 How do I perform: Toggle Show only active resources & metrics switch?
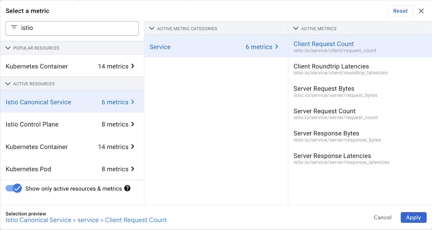click(13, 188)
